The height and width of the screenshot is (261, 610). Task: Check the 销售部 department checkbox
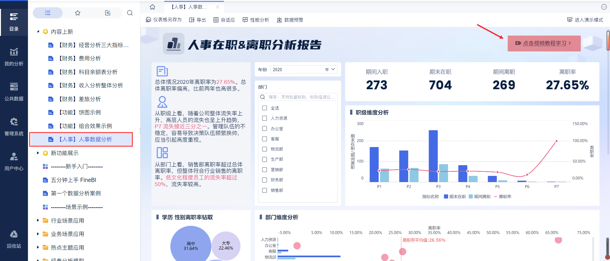[x=264, y=190]
